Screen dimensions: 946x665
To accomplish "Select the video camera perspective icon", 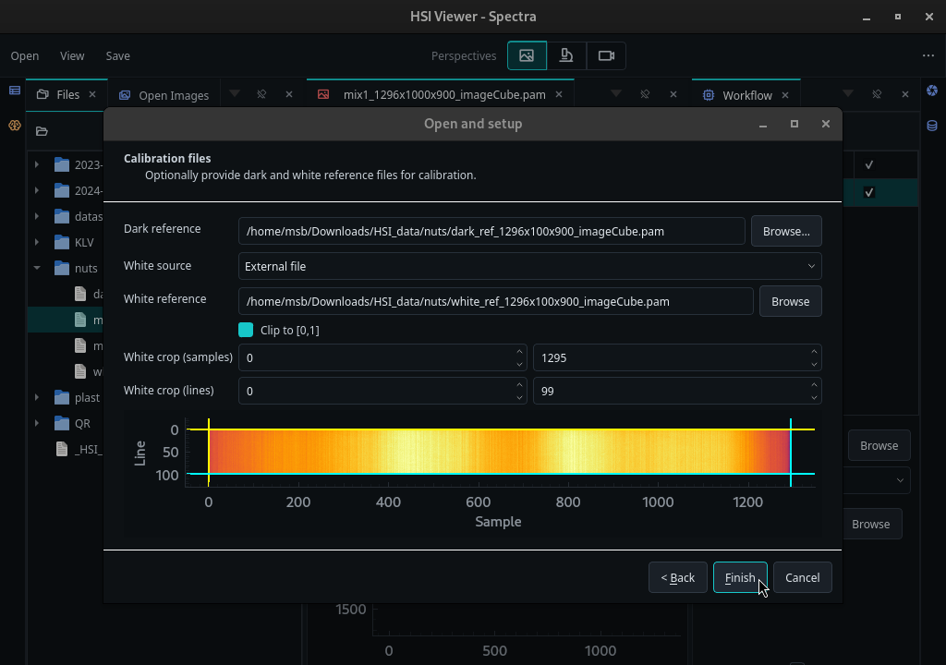I will pyautogui.click(x=606, y=55).
